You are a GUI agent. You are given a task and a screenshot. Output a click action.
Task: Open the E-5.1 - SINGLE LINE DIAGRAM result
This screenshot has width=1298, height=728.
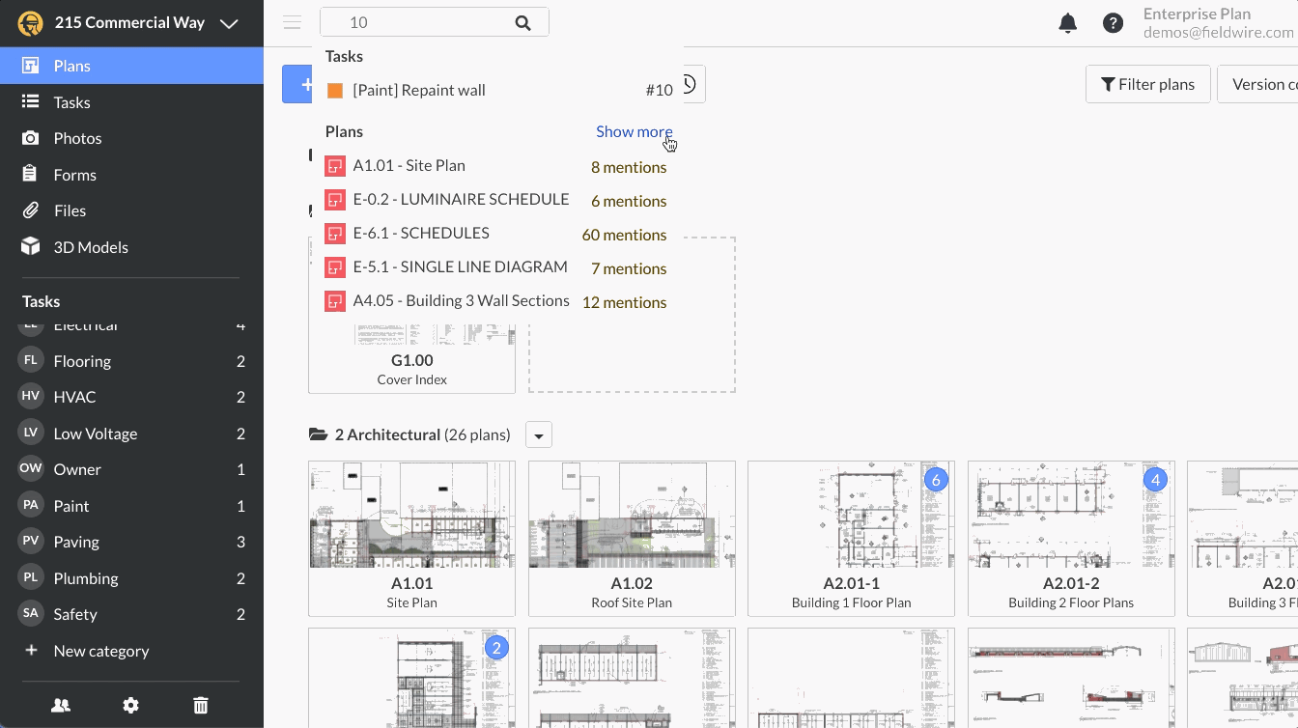(499, 267)
